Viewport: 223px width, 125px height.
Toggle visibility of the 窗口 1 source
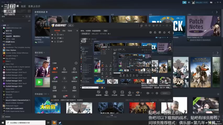tap(52, 38)
